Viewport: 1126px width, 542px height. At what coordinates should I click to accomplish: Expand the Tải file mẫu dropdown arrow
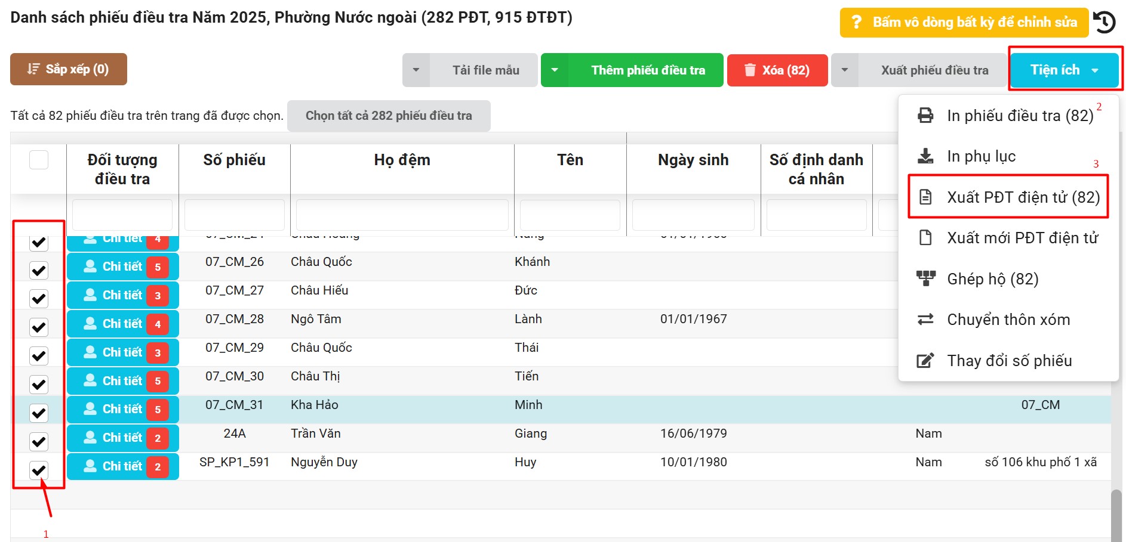coord(416,70)
